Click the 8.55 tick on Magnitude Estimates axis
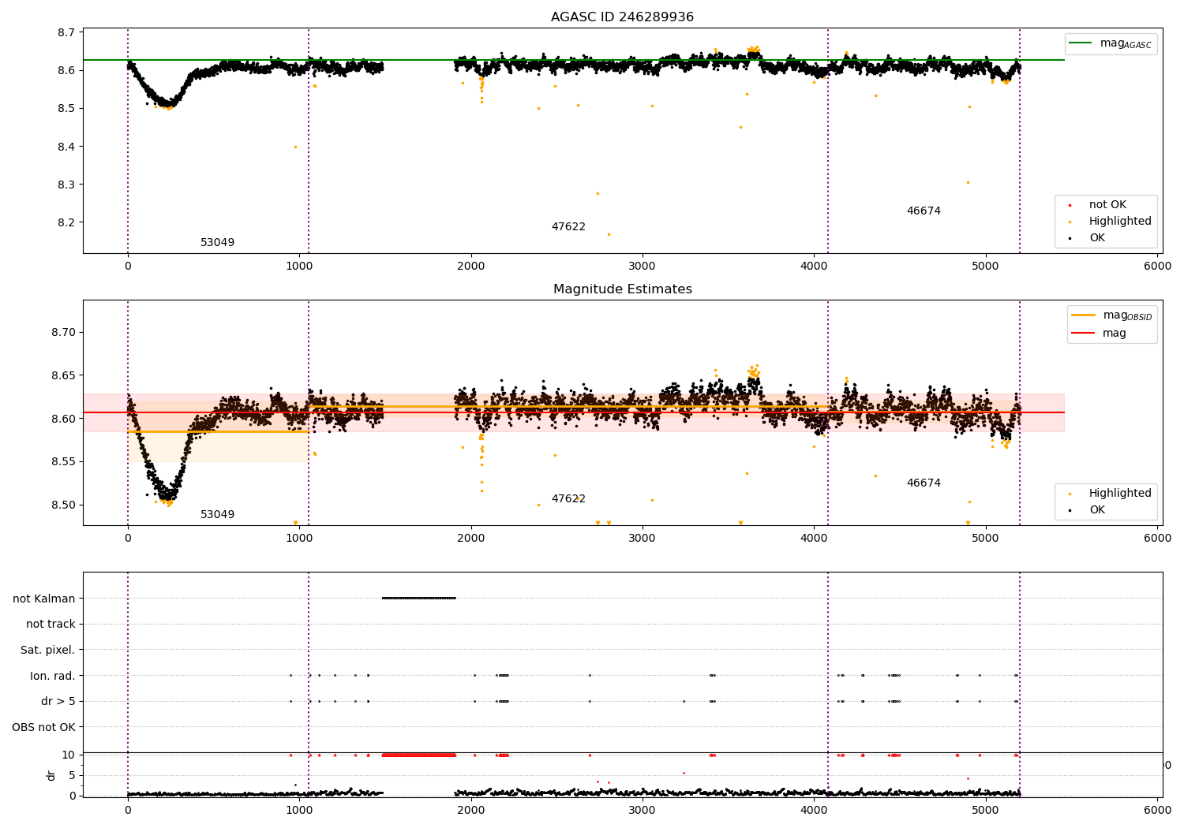Image resolution: width=1184 pixels, height=828 pixels. point(63,461)
